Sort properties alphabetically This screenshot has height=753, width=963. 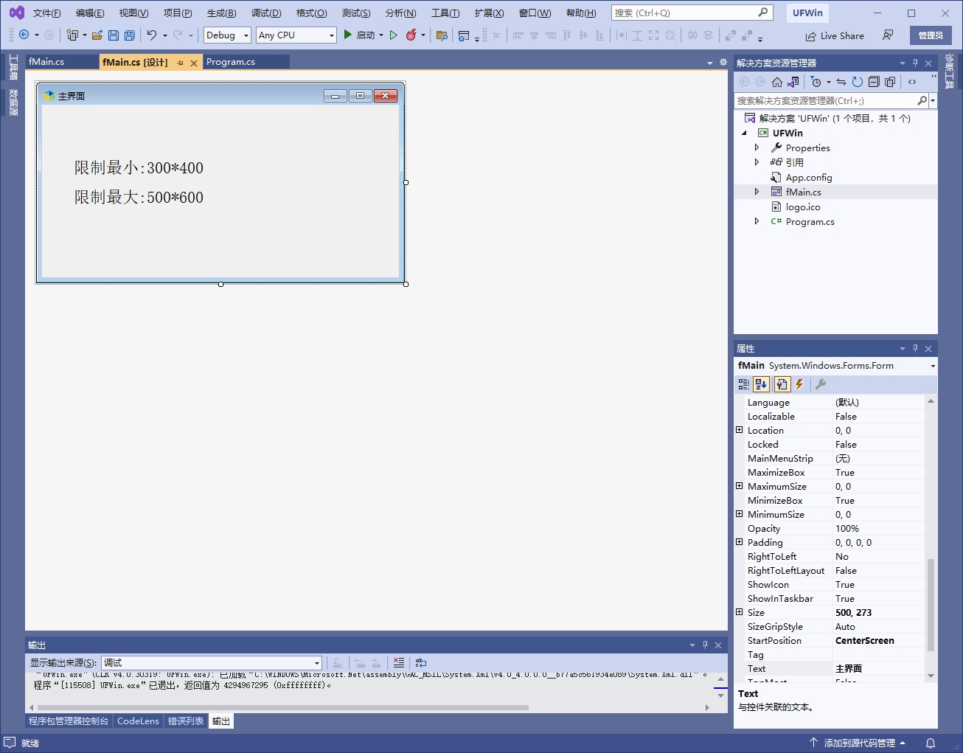pyautogui.click(x=762, y=384)
